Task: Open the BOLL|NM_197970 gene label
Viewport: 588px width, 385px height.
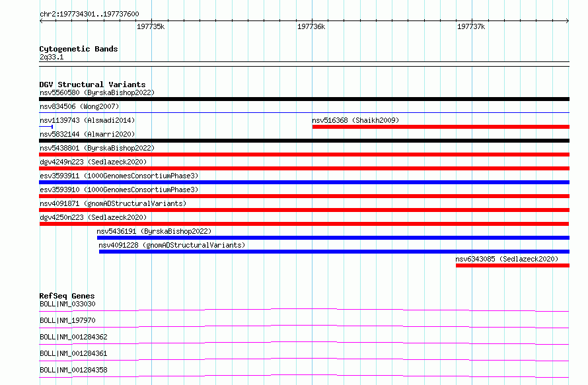Action: [67, 320]
